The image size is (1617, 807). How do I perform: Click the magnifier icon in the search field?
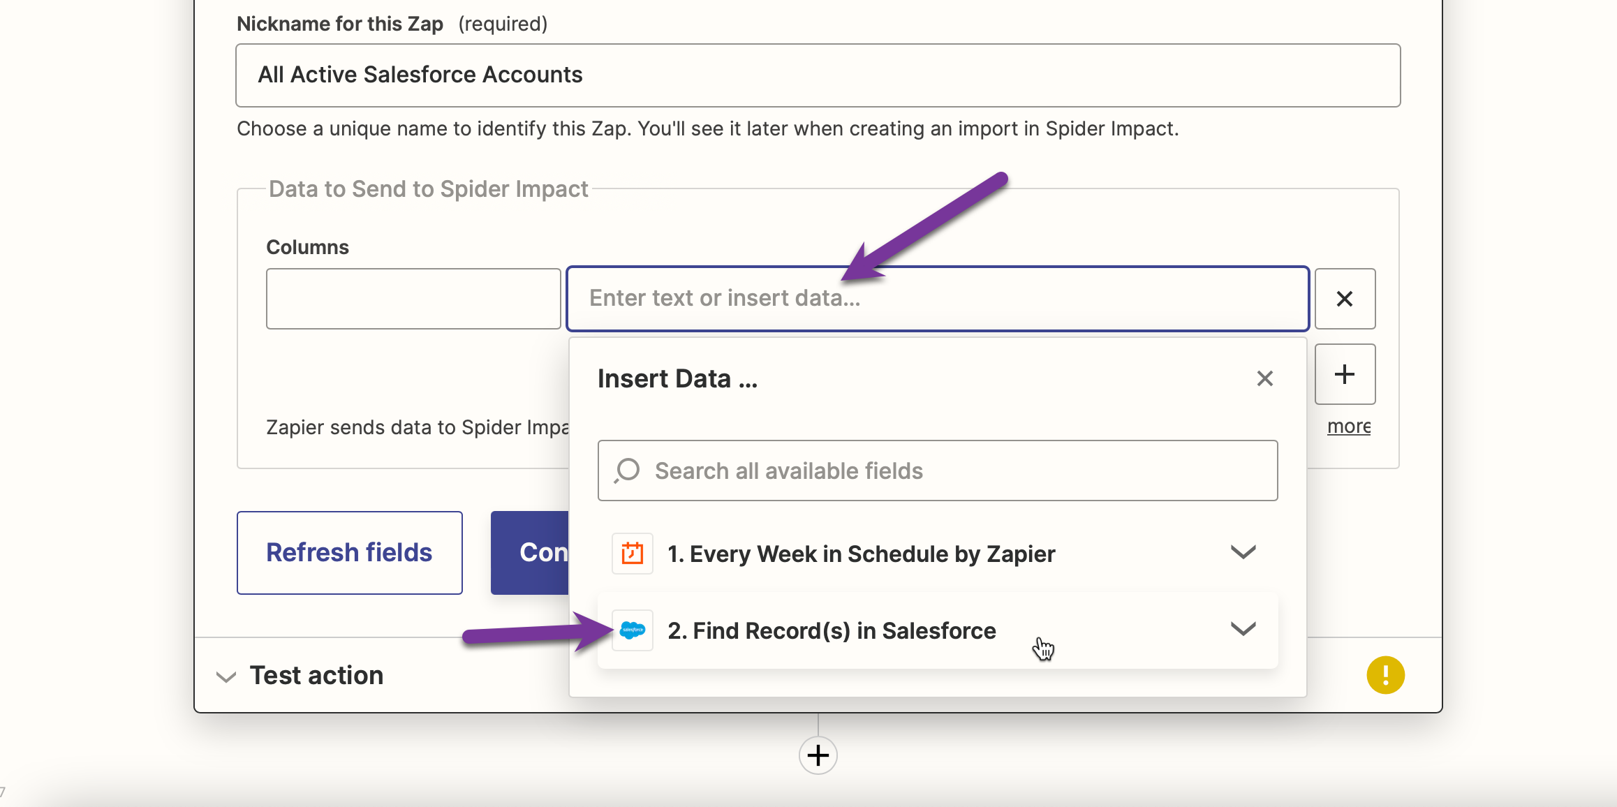tap(627, 471)
